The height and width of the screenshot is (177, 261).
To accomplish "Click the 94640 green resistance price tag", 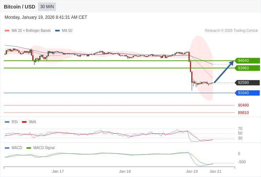I will pyautogui.click(x=247, y=61).
